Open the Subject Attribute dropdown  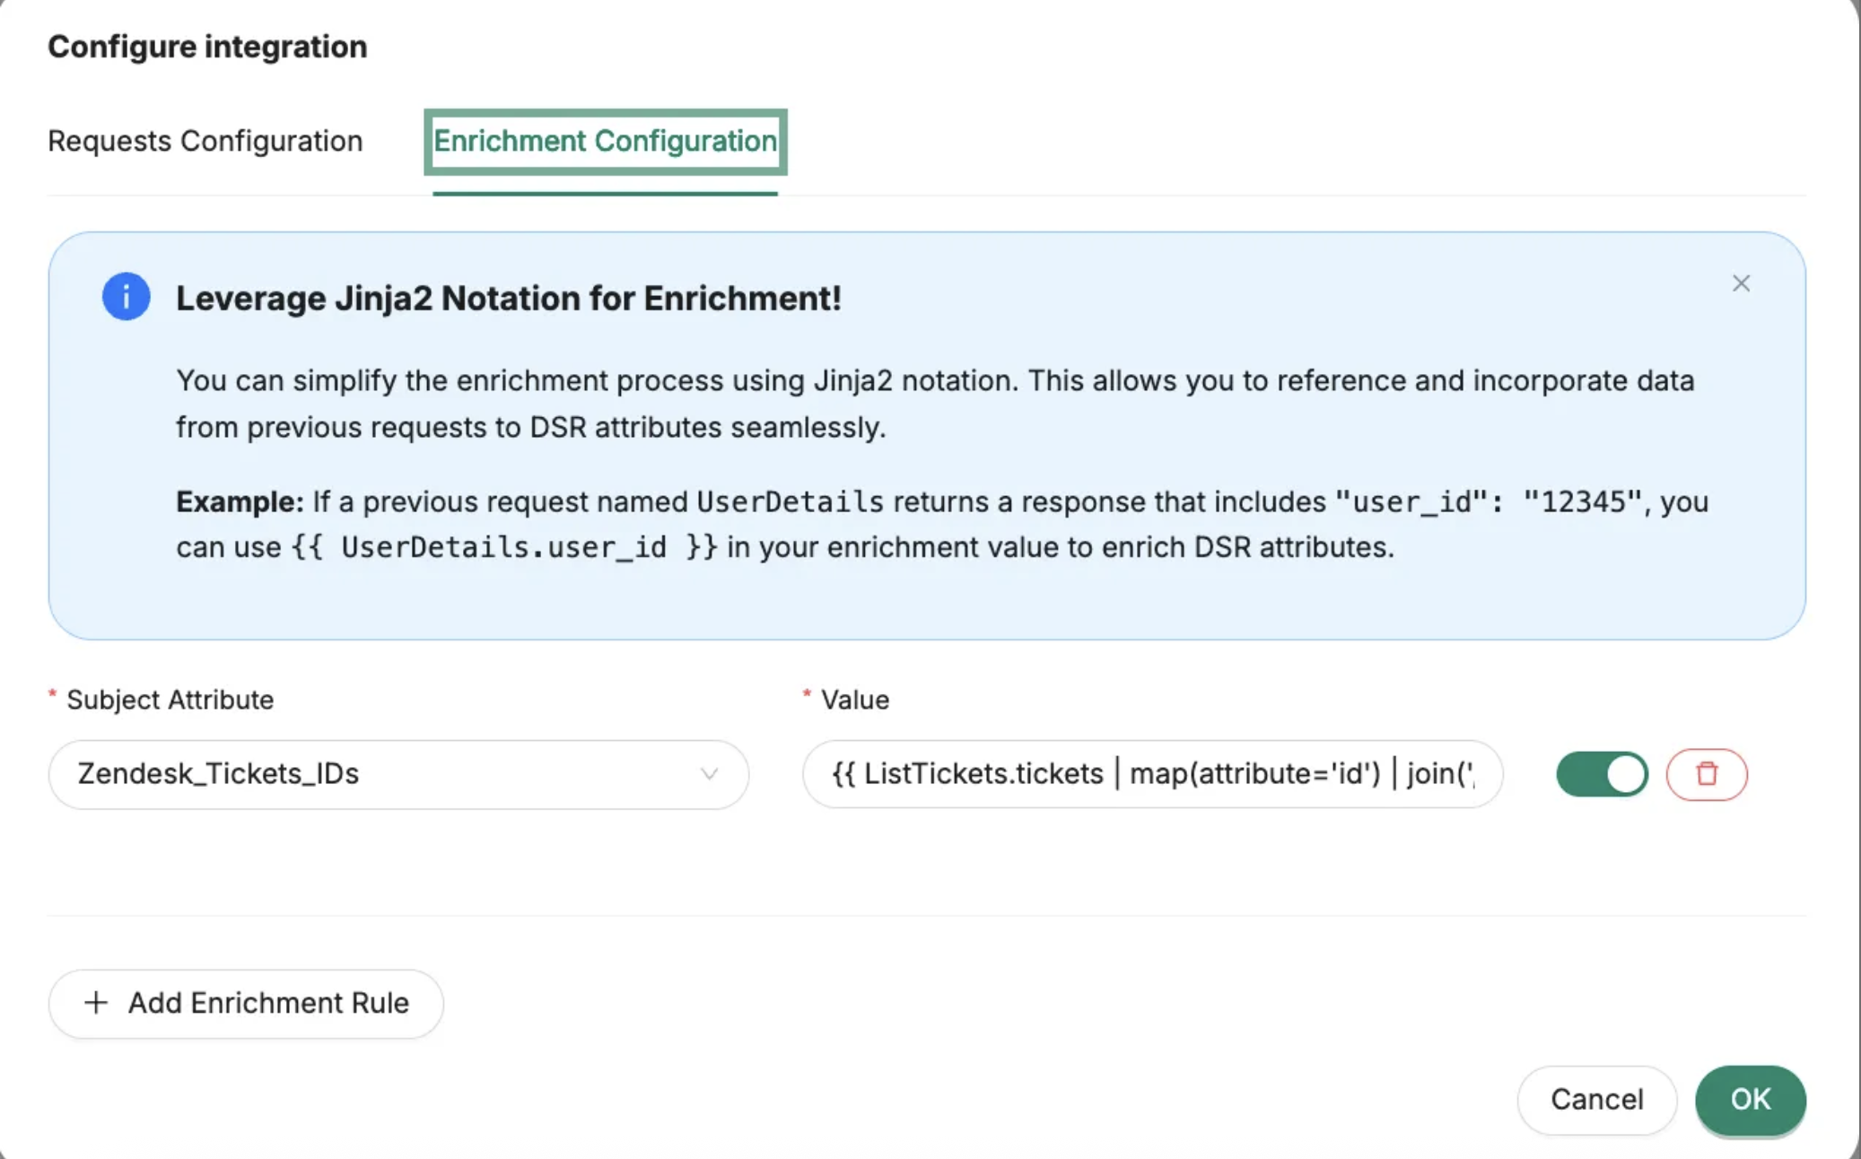point(398,774)
